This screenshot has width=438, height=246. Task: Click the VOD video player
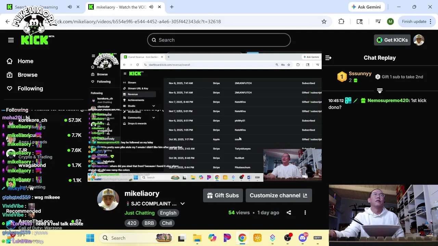click(x=205, y=117)
